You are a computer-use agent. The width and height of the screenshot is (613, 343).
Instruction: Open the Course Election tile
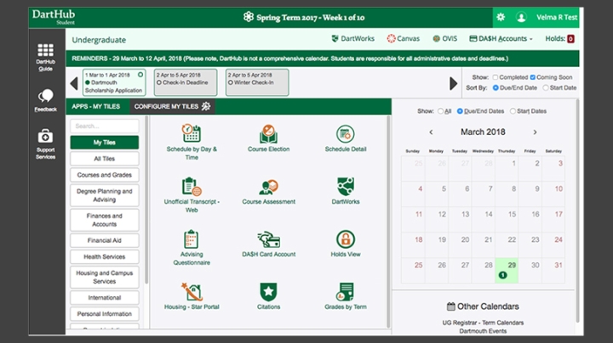pyautogui.click(x=268, y=138)
